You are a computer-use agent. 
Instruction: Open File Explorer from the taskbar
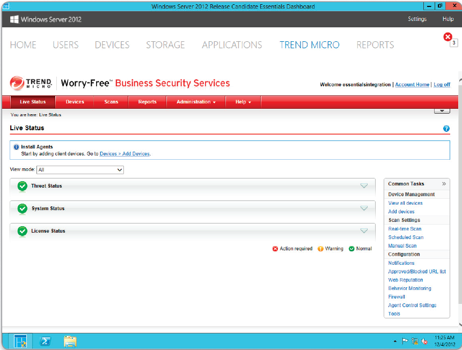coord(70,341)
